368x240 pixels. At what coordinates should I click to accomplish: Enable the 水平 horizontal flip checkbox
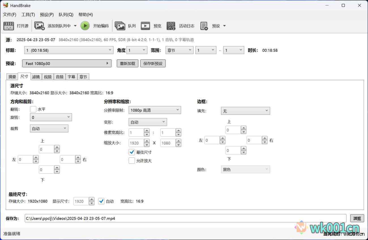(33, 109)
